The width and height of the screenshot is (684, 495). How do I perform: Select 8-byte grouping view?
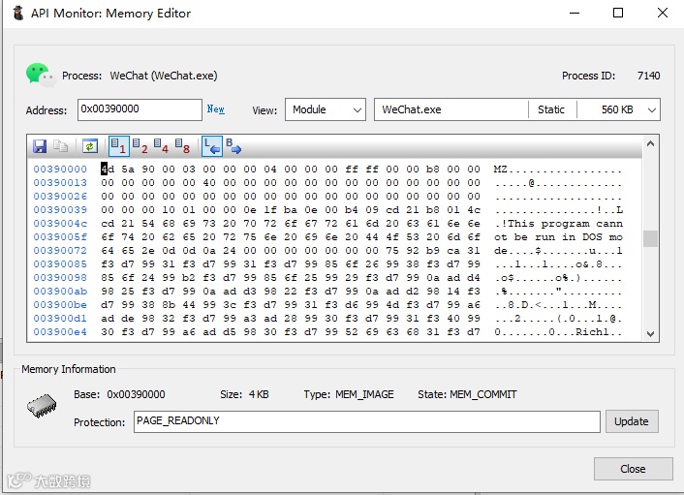182,146
